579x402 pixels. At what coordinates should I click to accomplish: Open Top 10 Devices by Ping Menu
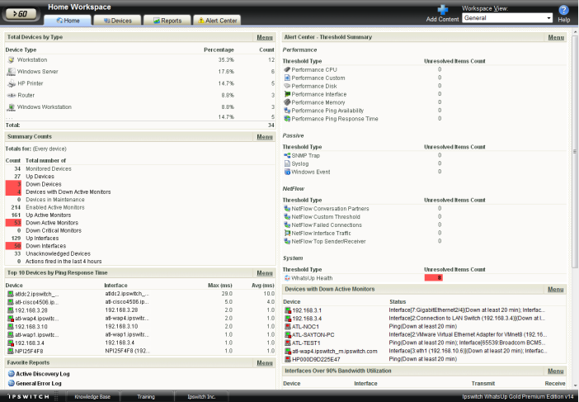point(265,273)
